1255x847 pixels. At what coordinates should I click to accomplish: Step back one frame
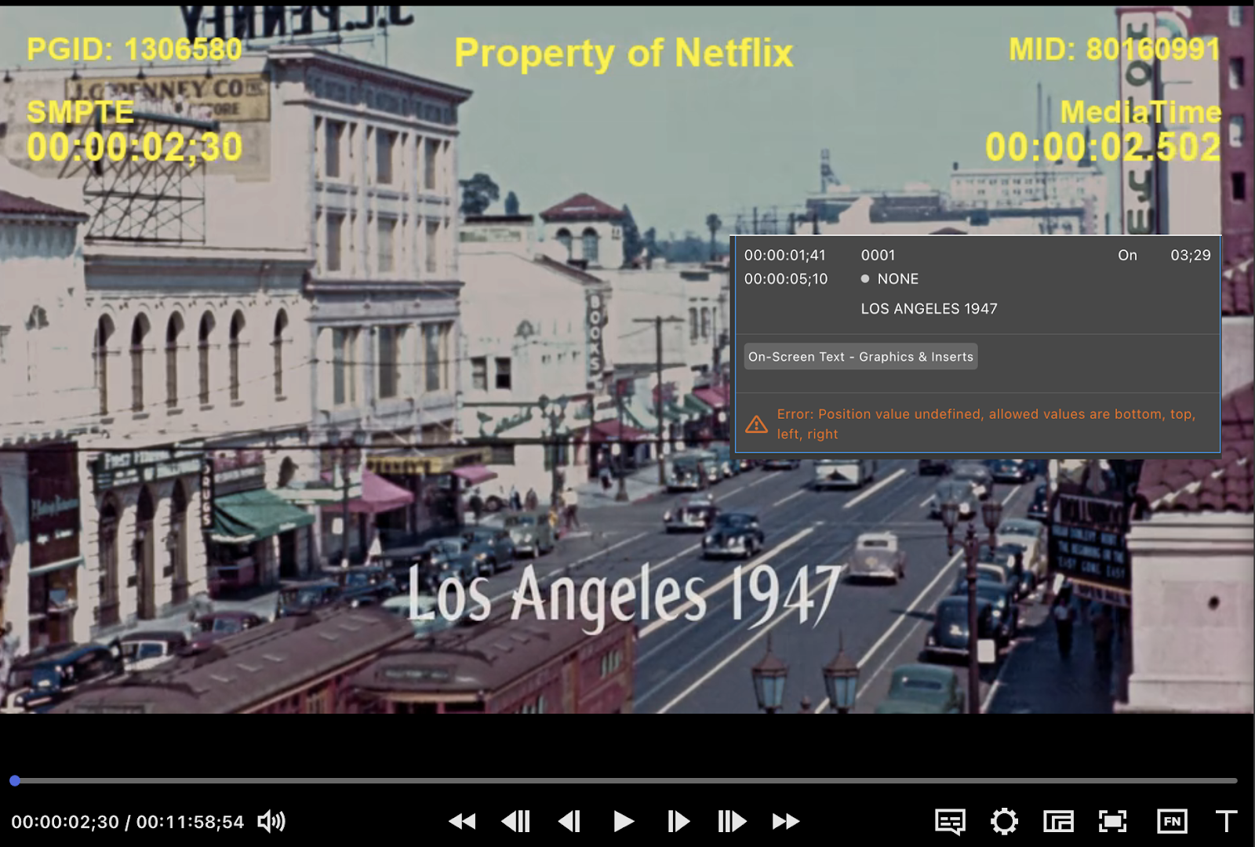(x=569, y=821)
